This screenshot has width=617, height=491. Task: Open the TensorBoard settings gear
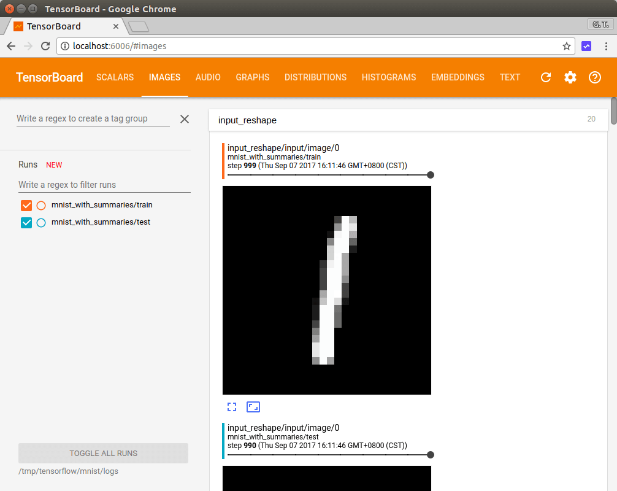pos(570,77)
